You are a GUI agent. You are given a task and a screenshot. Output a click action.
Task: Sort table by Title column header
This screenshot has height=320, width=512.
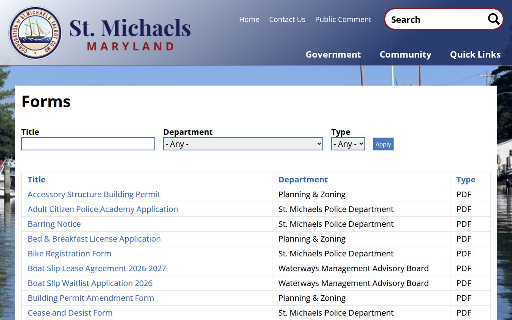pyautogui.click(x=36, y=180)
